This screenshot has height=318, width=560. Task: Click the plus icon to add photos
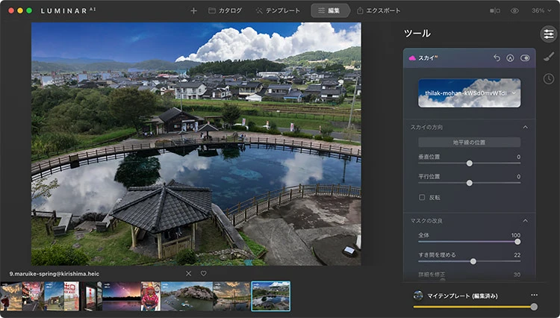click(x=193, y=10)
